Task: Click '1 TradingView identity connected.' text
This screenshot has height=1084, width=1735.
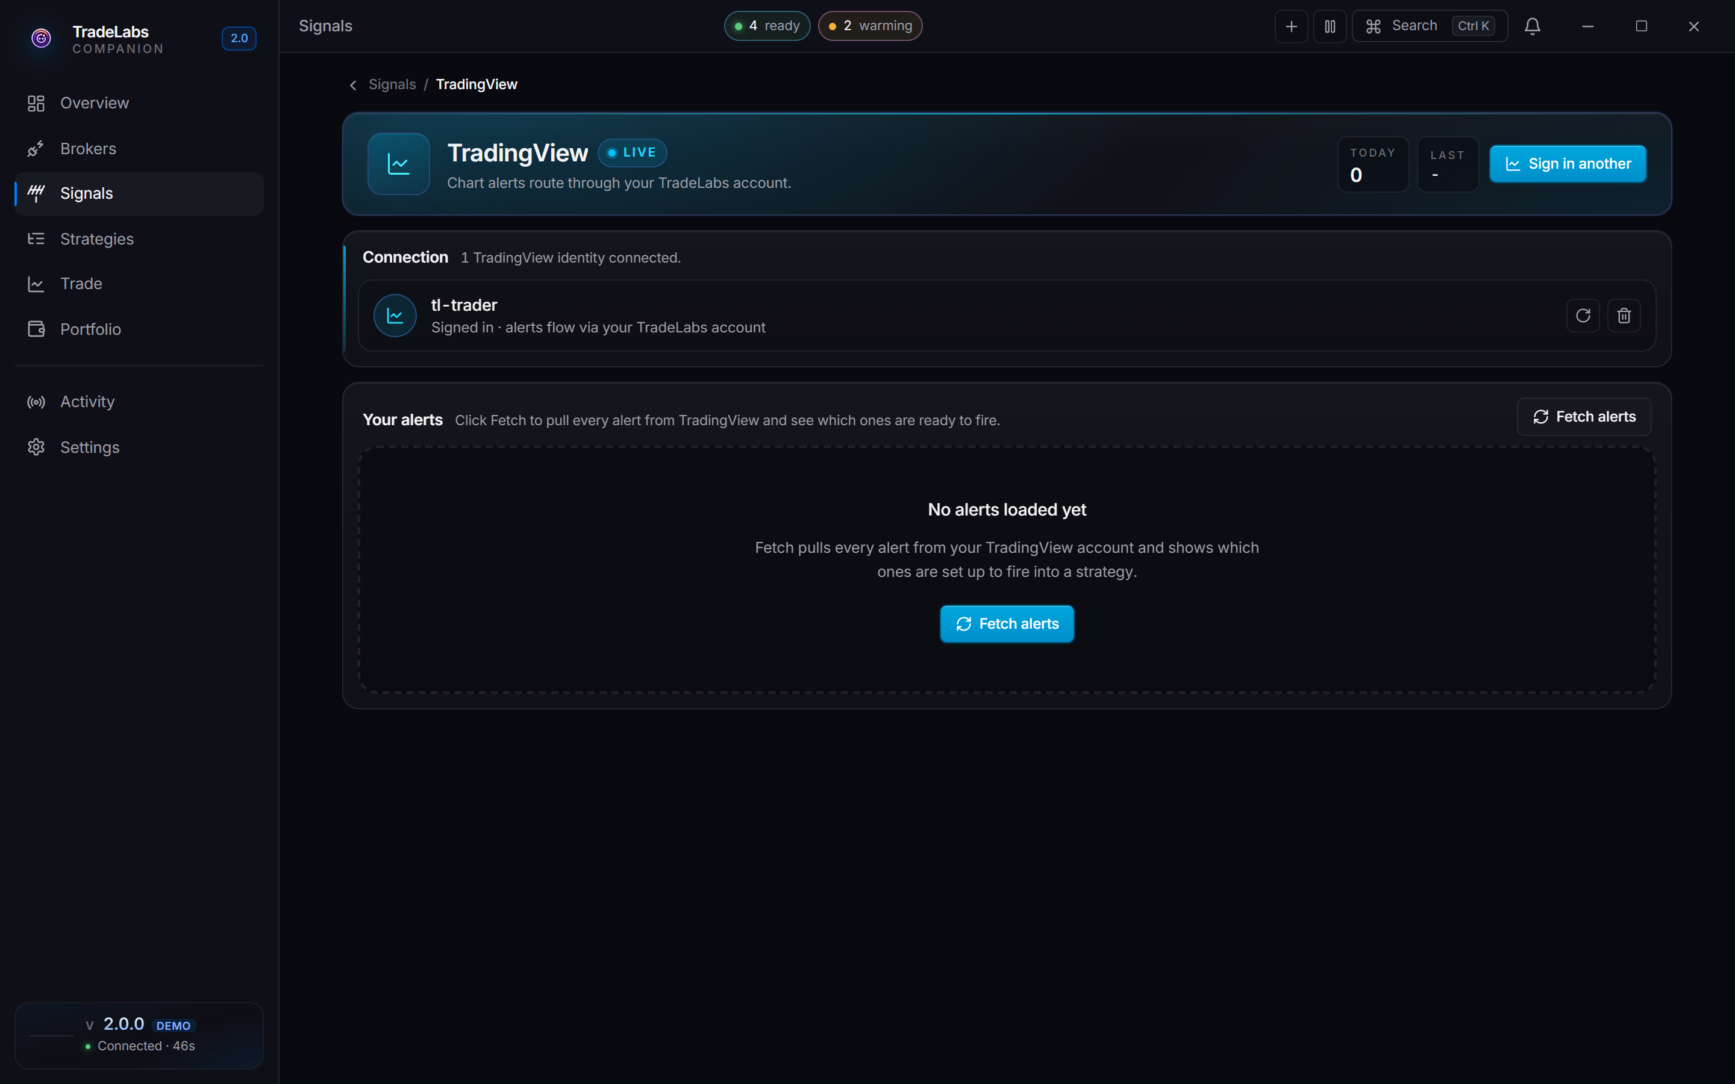Action: tap(571, 258)
